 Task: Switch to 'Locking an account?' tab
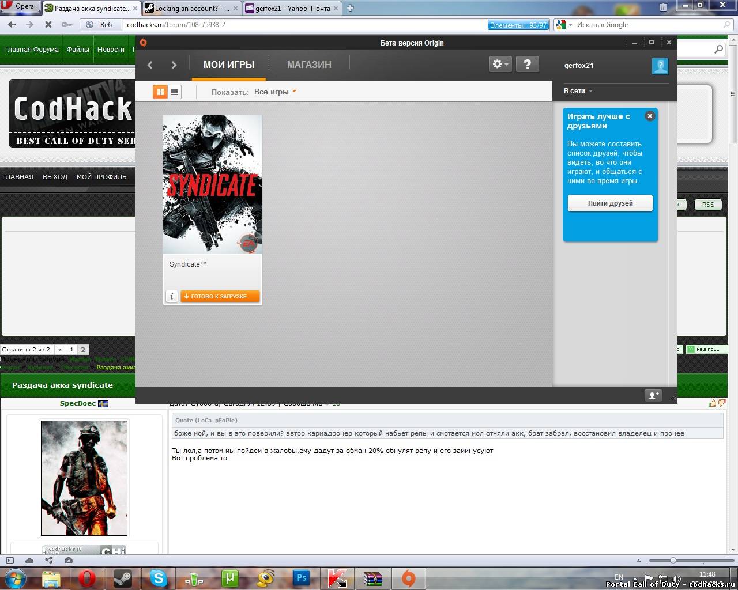click(191, 8)
